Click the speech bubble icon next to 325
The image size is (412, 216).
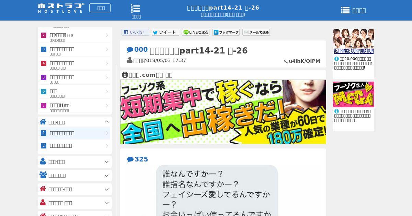130,159
